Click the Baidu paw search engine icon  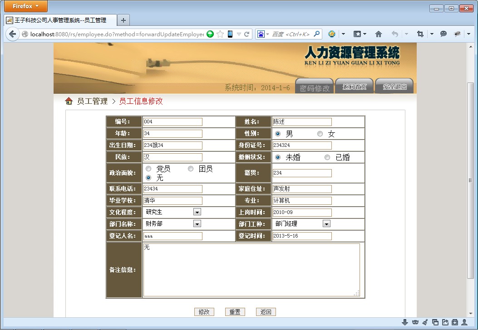(261, 34)
